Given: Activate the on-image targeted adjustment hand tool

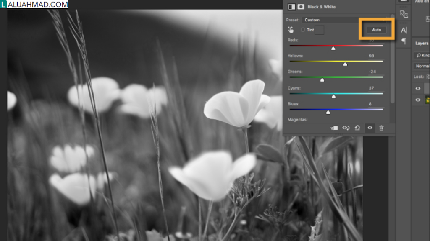Looking at the screenshot, I should click(x=291, y=30).
